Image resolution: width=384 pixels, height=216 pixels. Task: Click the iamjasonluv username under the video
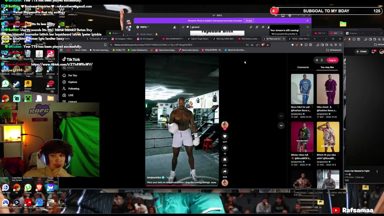[x=154, y=177]
